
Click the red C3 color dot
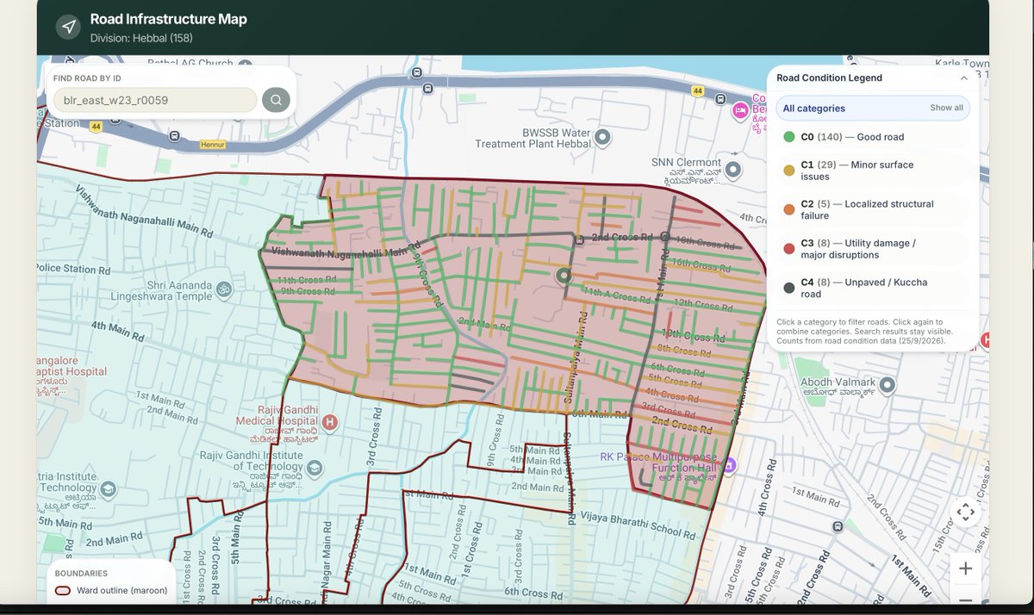click(x=788, y=249)
